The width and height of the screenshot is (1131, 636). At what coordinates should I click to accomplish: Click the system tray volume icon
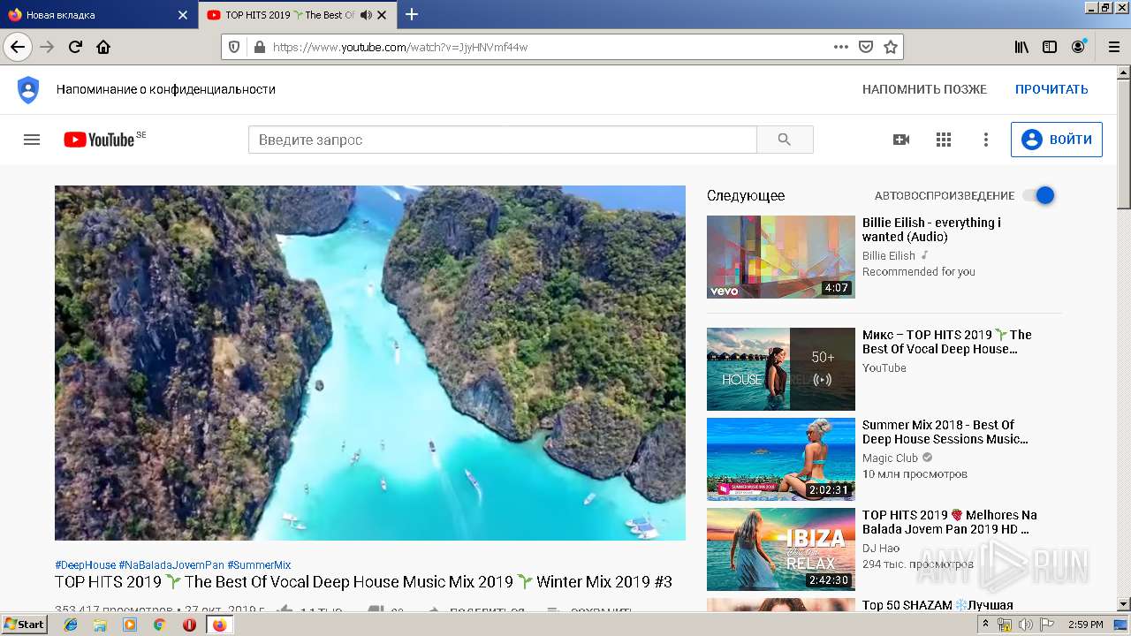point(1026,625)
